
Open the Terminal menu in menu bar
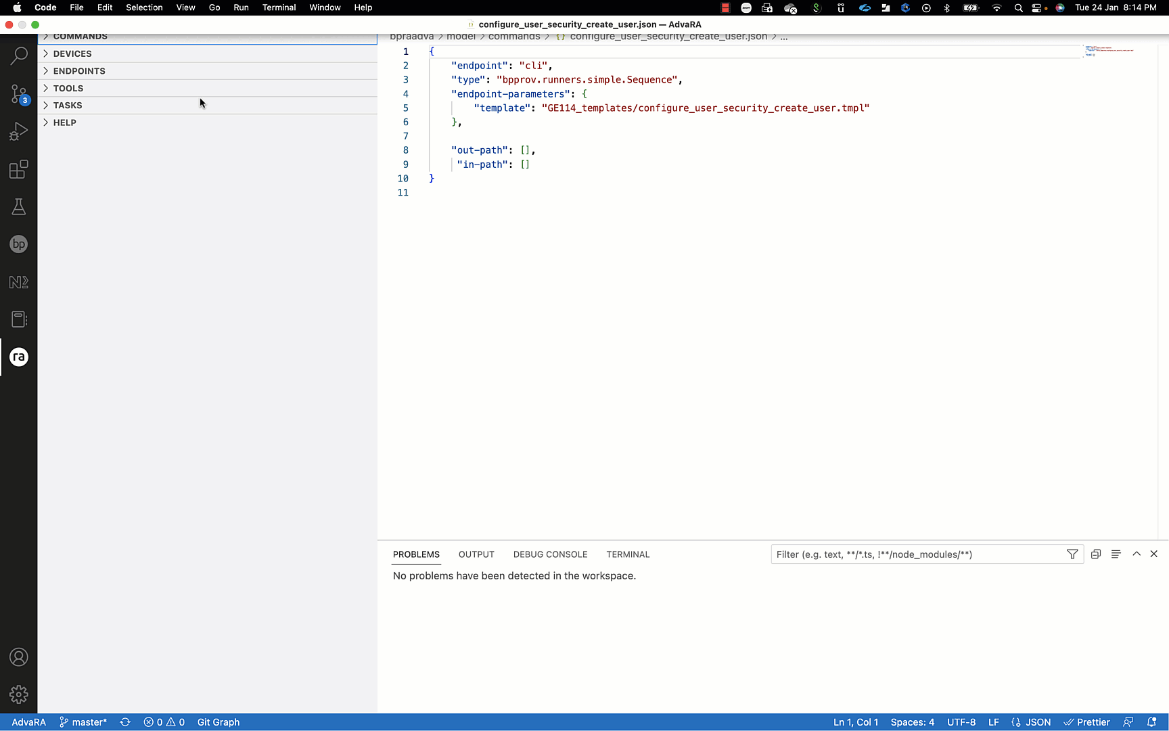click(279, 7)
